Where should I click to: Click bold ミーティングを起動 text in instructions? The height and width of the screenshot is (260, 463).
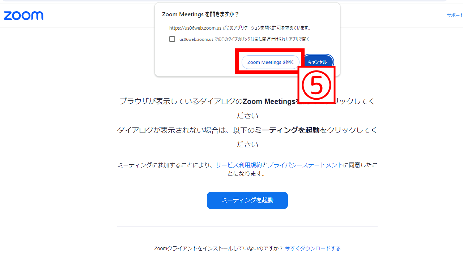click(x=287, y=130)
